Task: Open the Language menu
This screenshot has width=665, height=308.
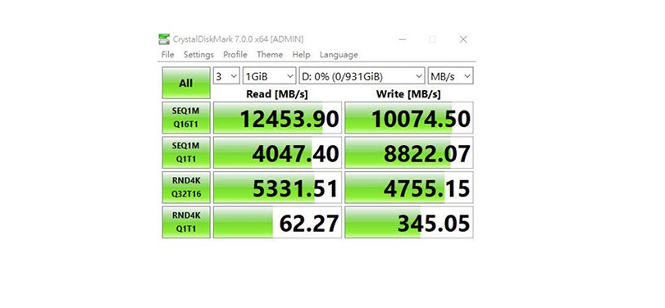Action: pyautogui.click(x=339, y=55)
